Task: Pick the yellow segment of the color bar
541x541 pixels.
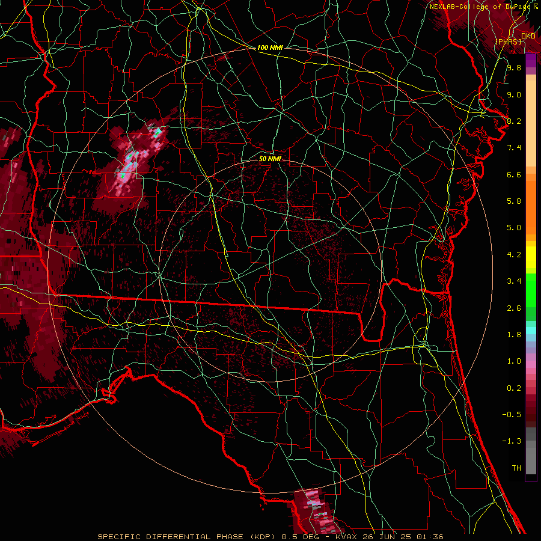Action: click(531, 257)
